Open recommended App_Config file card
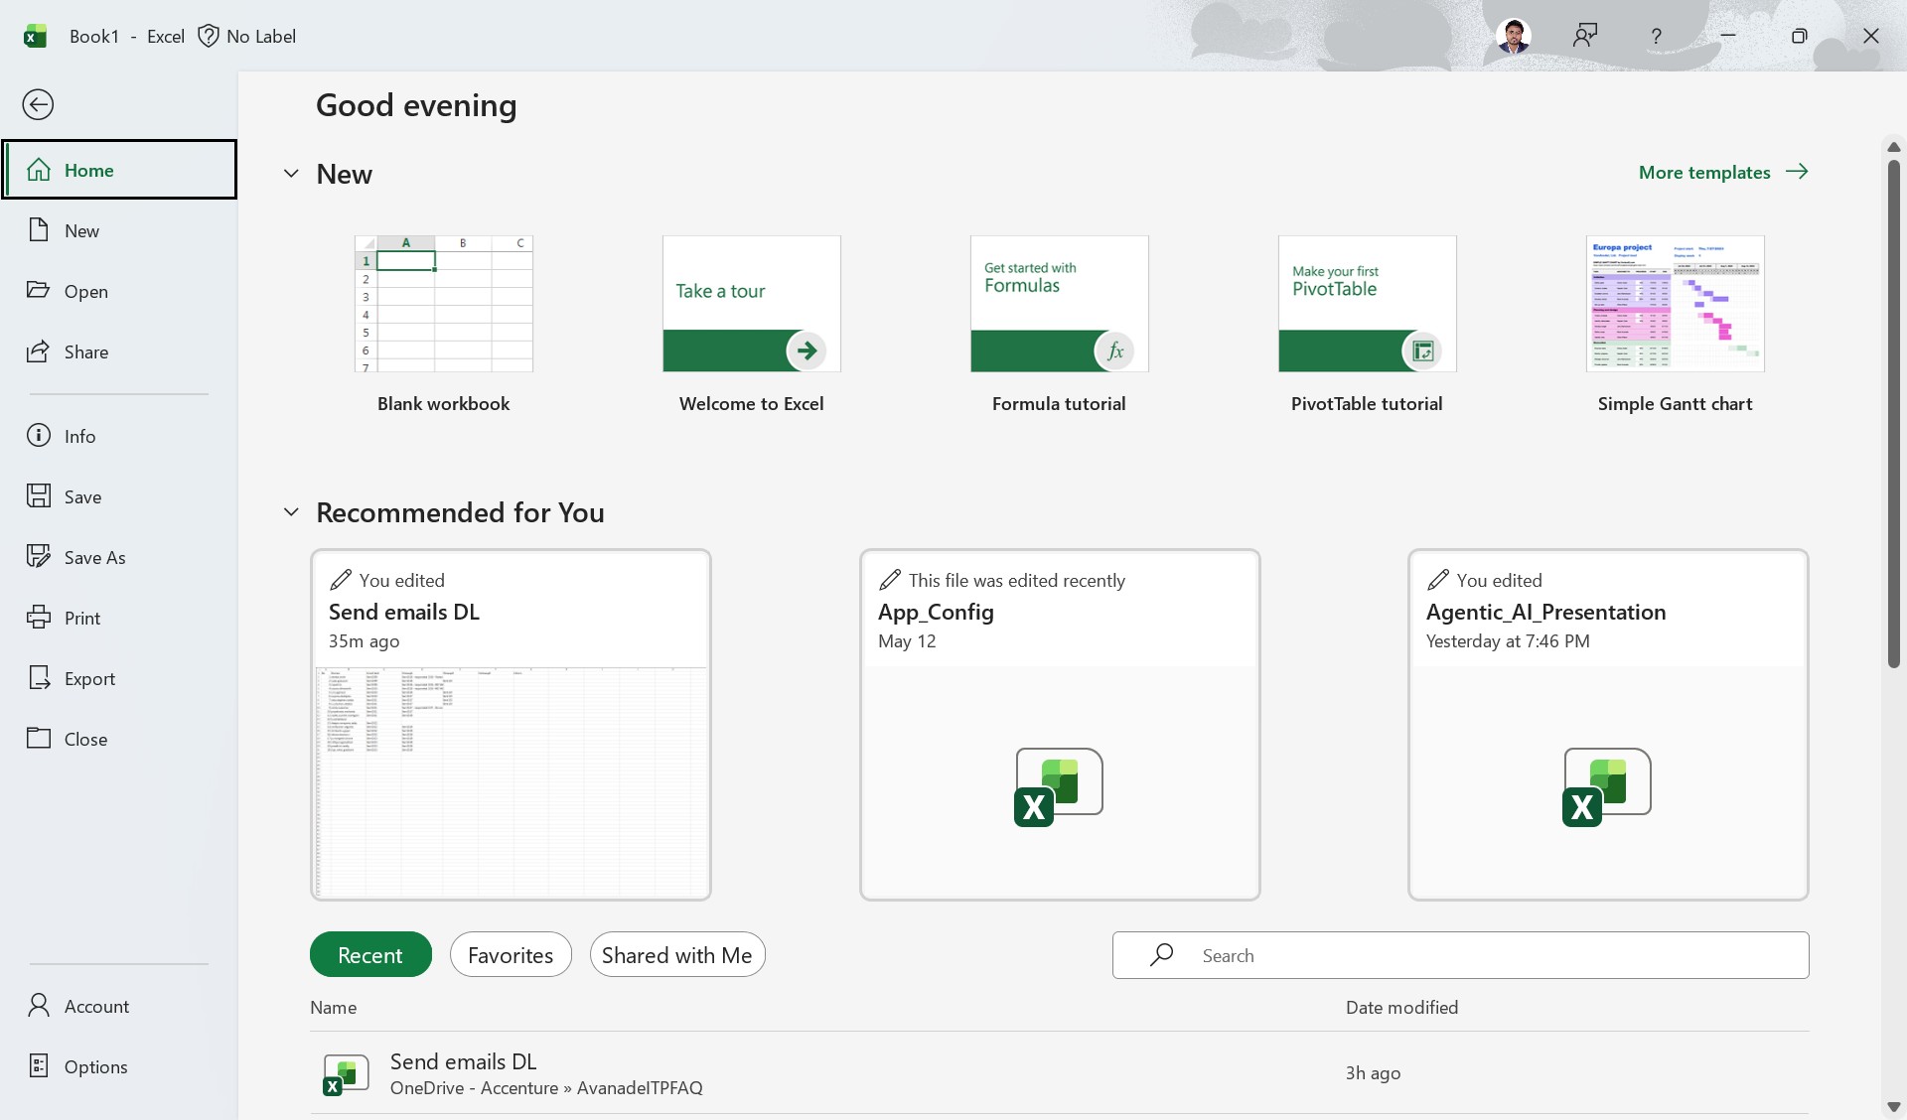Screen dimensions: 1907x1120 [x=1060, y=725]
